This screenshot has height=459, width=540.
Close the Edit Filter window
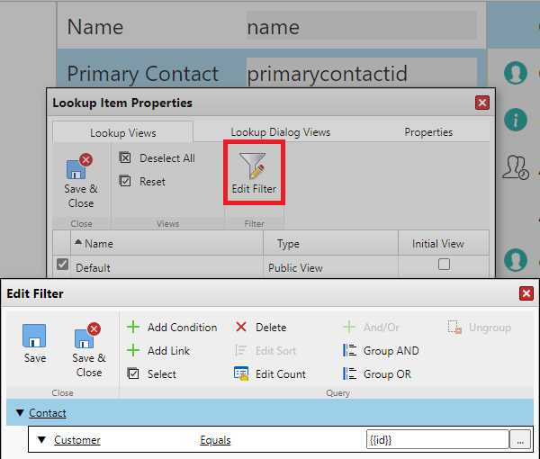526,293
